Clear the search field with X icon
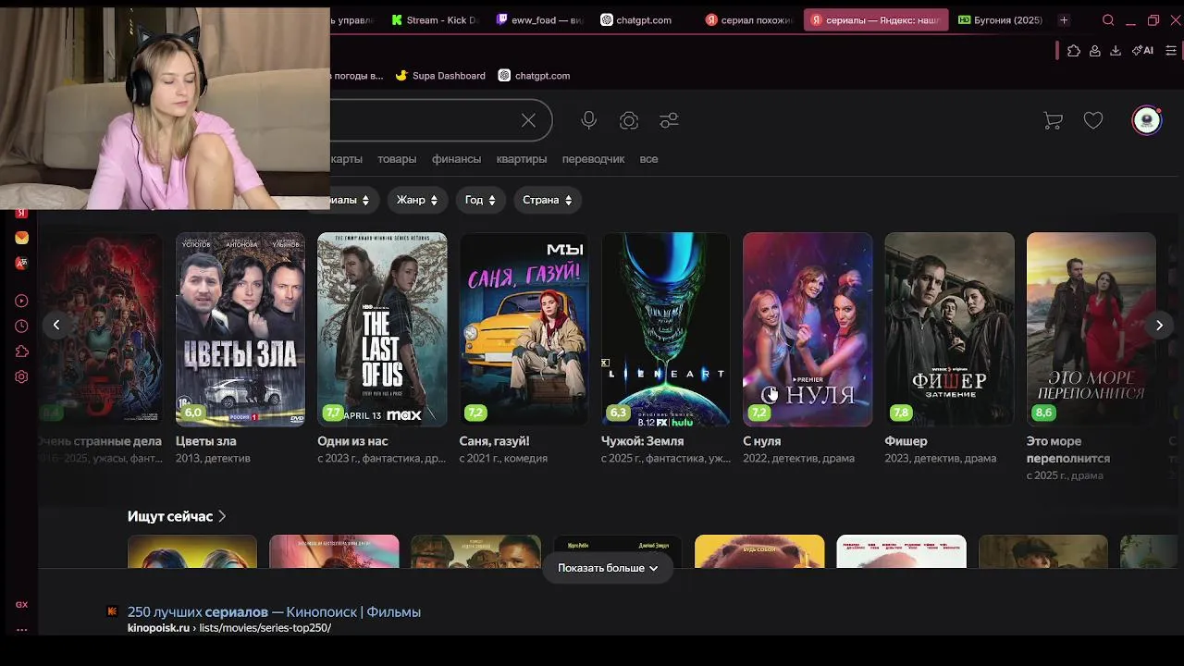Viewport: 1184px width, 666px height. pyautogui.click(x=528, y=120)
